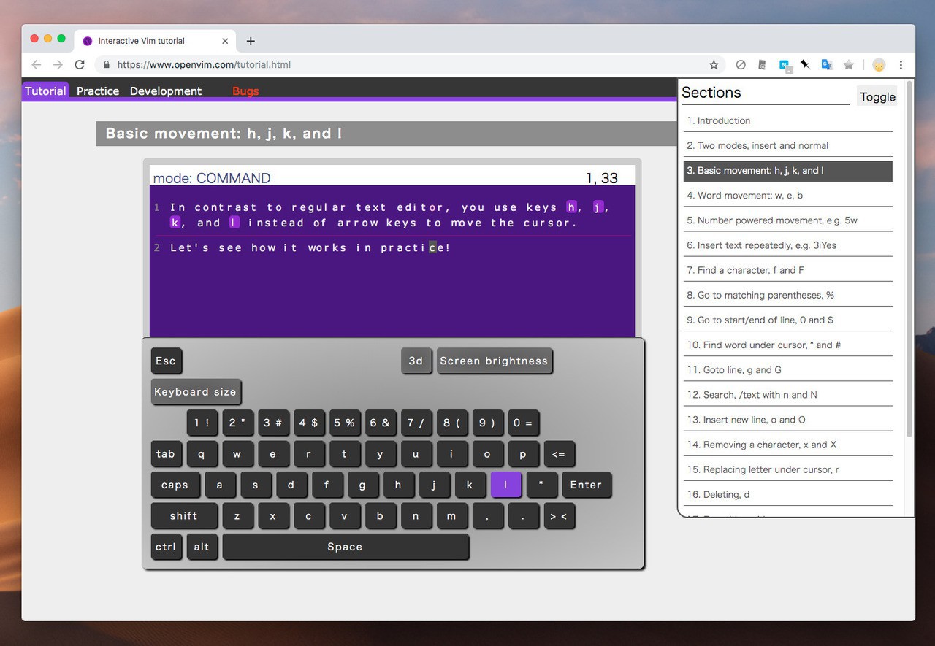Open the Bugs link
935x646 pixels.
tap(245, 91)
